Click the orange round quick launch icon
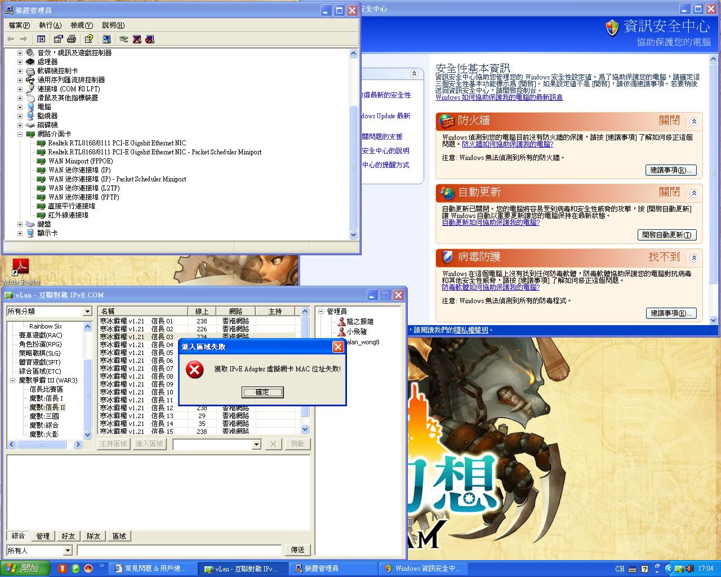This screenshot has width=721, height=577. tap(88, 569)
